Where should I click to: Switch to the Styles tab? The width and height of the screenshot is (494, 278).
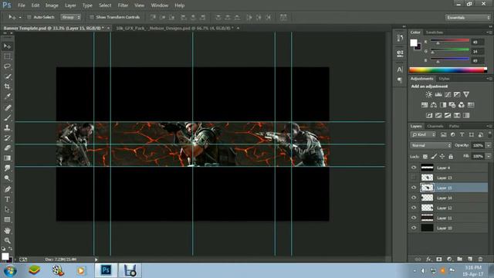444,79
